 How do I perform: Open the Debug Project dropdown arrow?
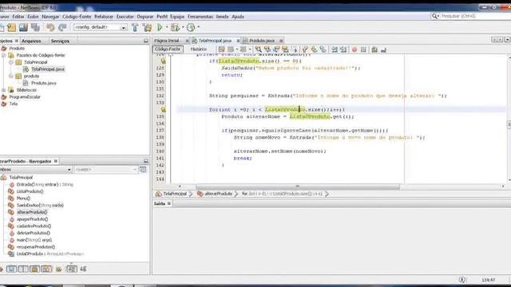[x=183, y=28]
